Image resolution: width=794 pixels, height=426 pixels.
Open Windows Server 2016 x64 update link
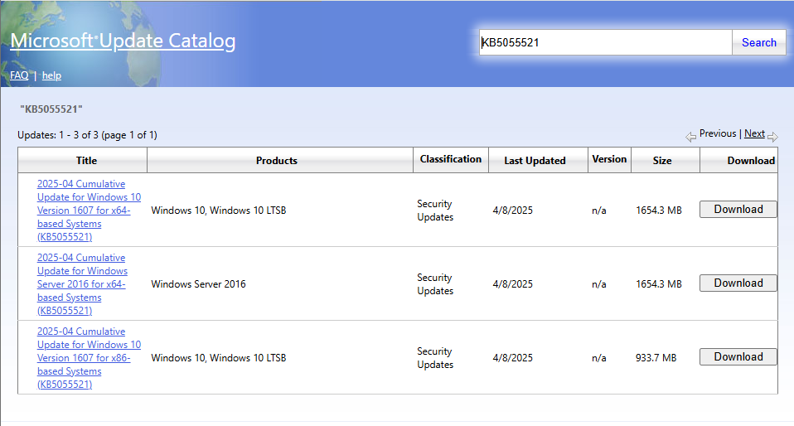coord(82,284)
